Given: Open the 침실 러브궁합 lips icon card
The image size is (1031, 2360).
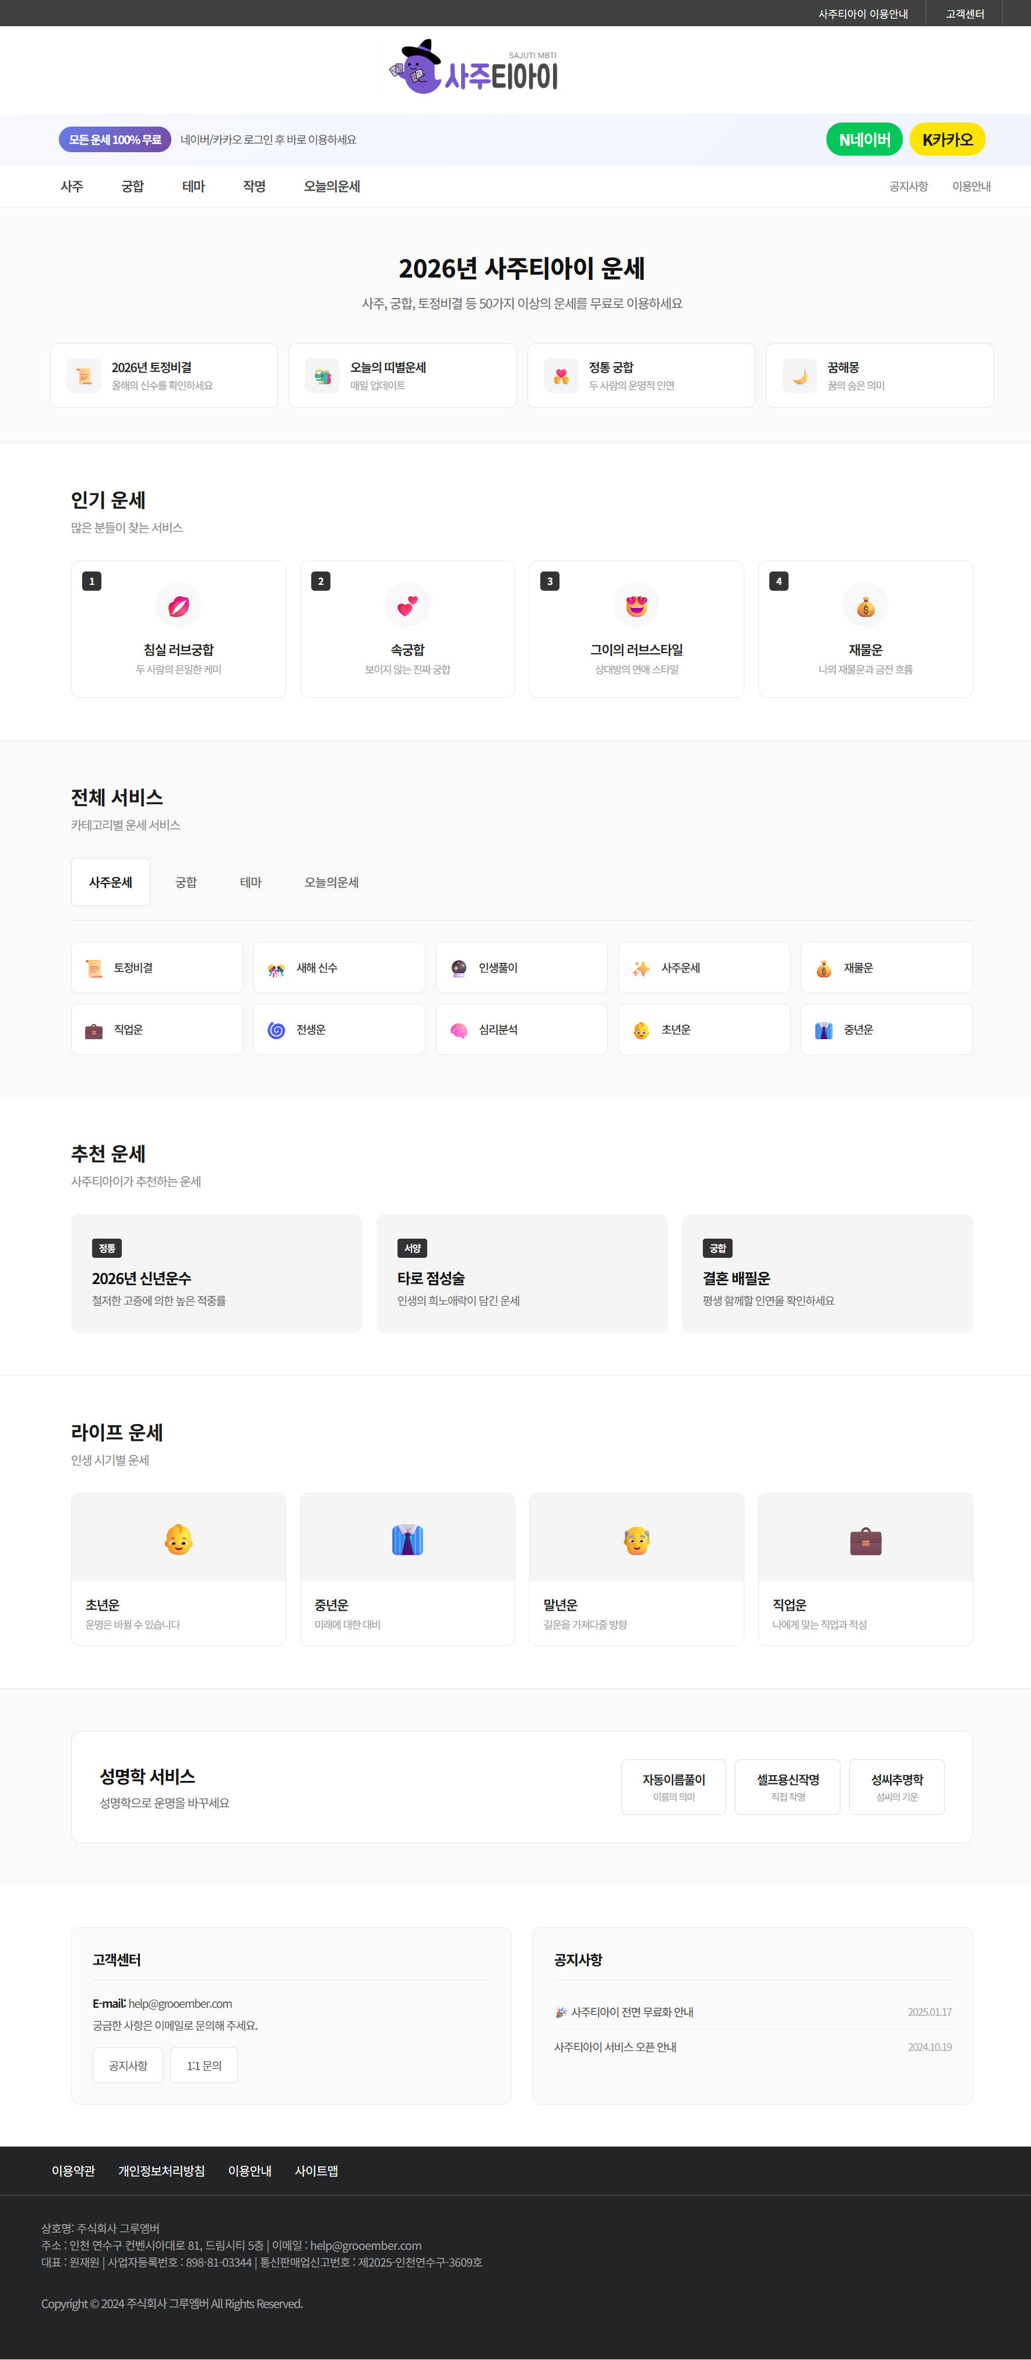Looking at the screenshot, I should [178, 605].
